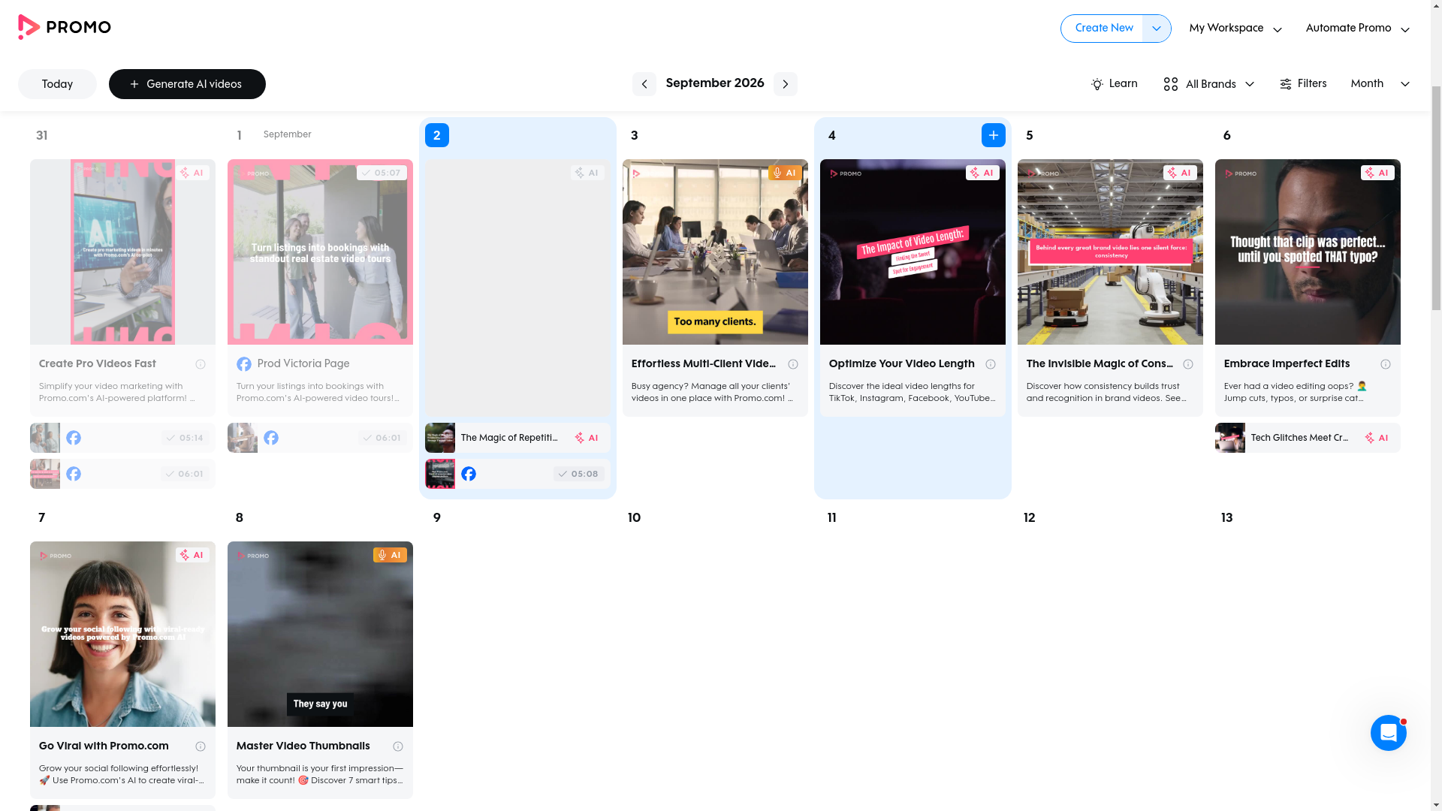Open the Too many clients video thumbnail

click(715, 252)
